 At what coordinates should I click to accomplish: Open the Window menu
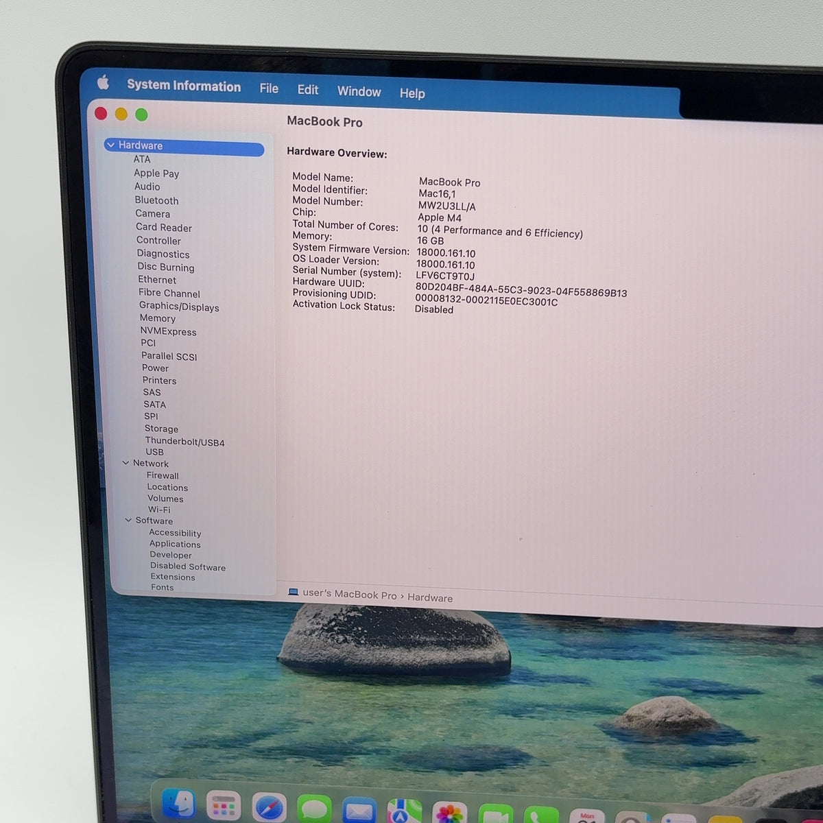point(359,91)
